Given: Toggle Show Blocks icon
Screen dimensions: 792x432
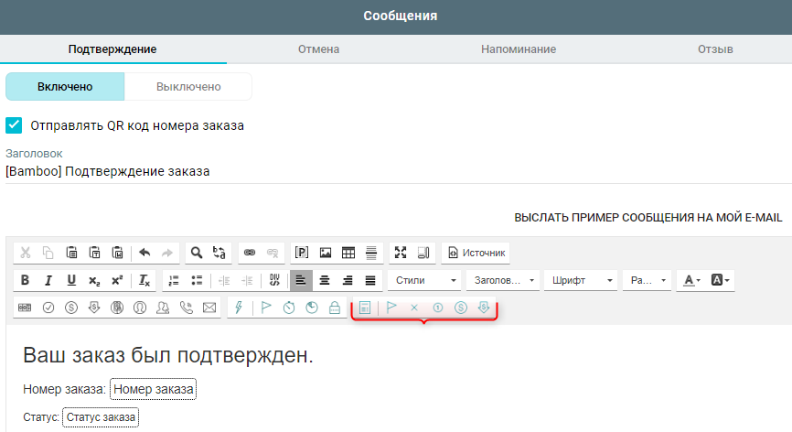Looking at the screenshot, I should (423, 253).
